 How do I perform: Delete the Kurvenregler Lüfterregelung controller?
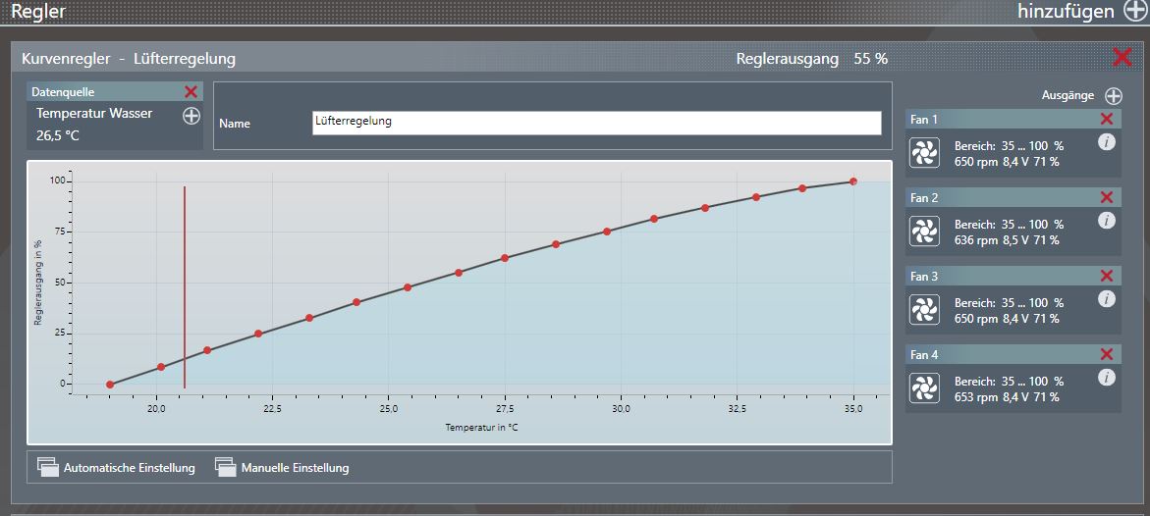(x=1123, y=57)
